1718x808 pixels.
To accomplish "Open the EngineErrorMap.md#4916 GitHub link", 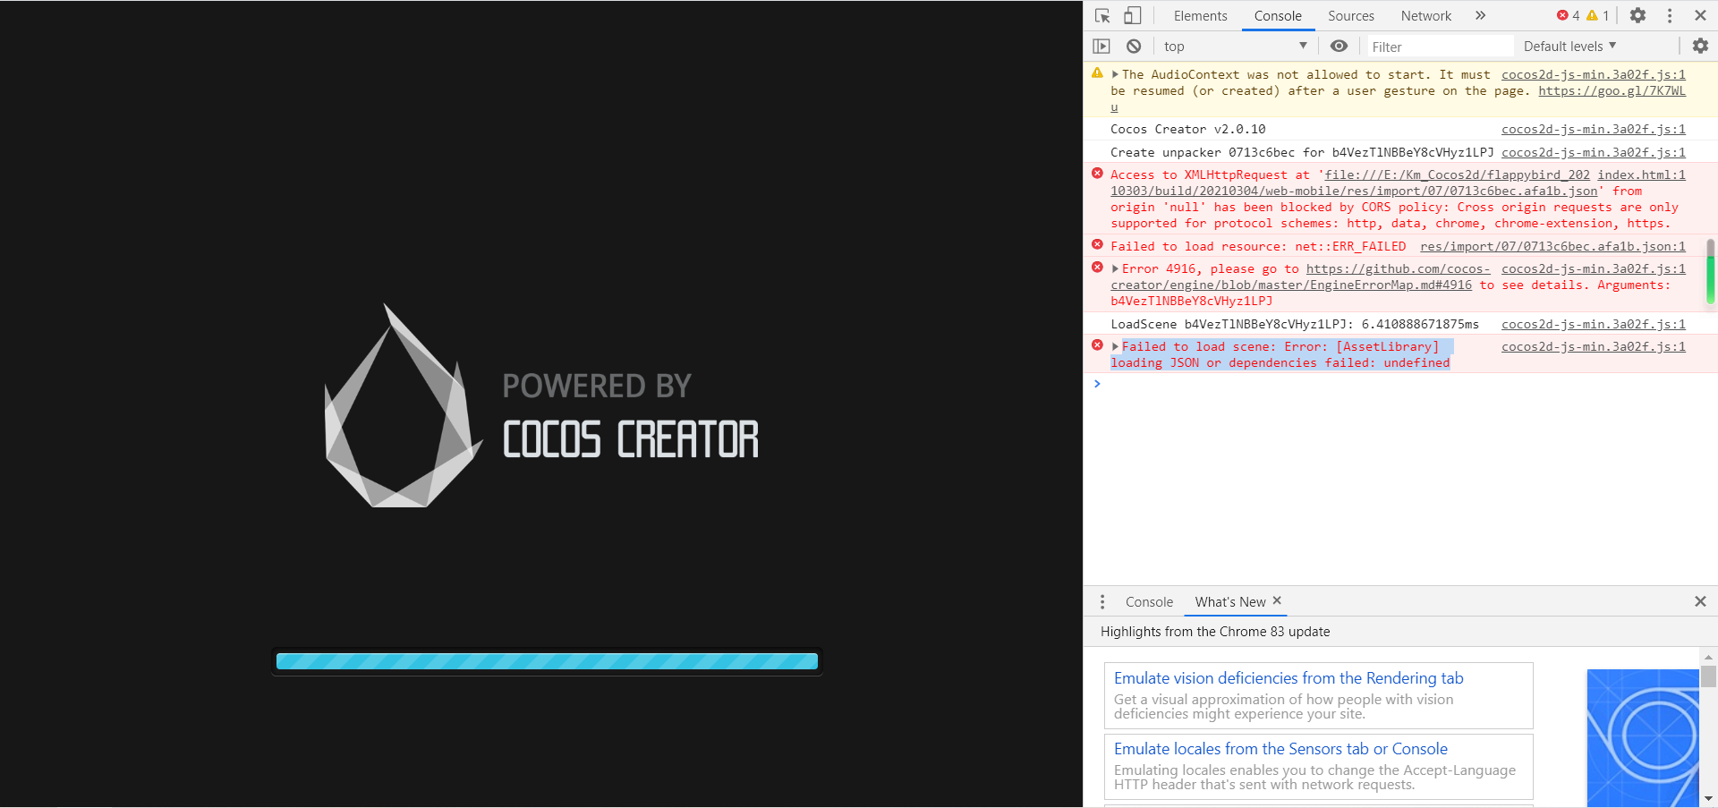I will [1291, 285].
